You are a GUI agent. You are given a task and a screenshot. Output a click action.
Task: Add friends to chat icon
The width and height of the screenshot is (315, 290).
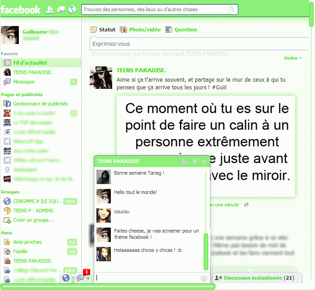click(x=185, y=161)
